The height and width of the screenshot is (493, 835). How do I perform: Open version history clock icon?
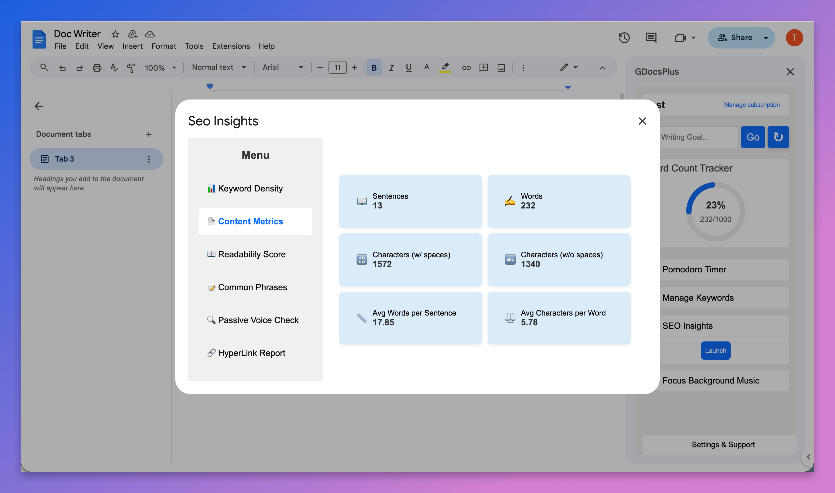tap(624, 37)
